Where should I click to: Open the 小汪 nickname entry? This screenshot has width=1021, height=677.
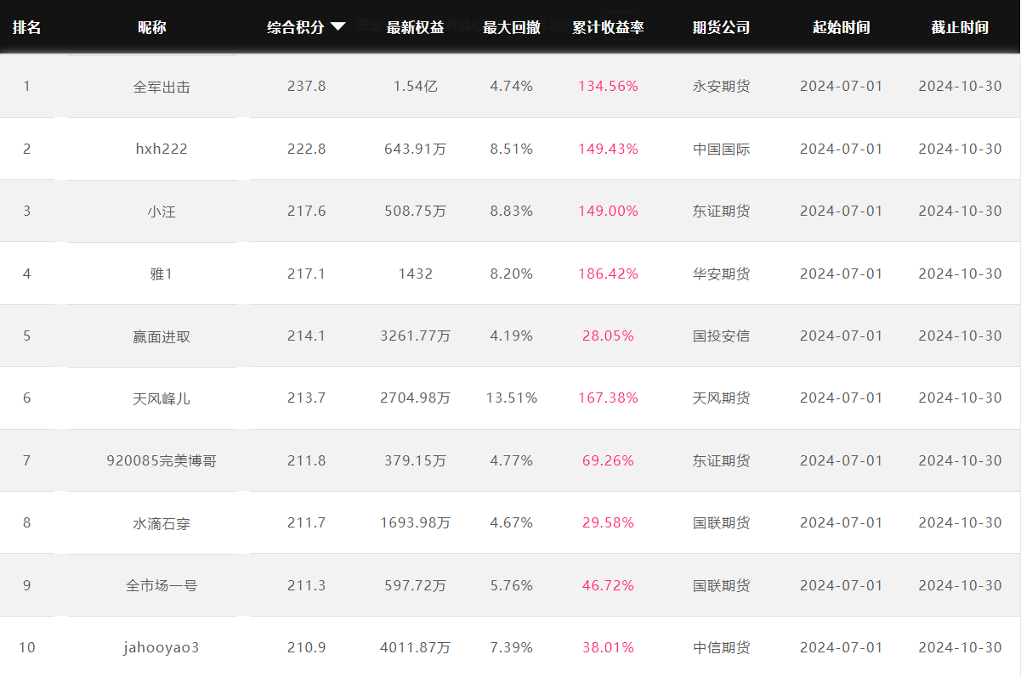(x=162, y=212)
